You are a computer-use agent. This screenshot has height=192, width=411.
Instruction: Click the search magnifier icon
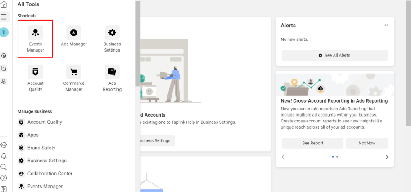coord(4,167)
